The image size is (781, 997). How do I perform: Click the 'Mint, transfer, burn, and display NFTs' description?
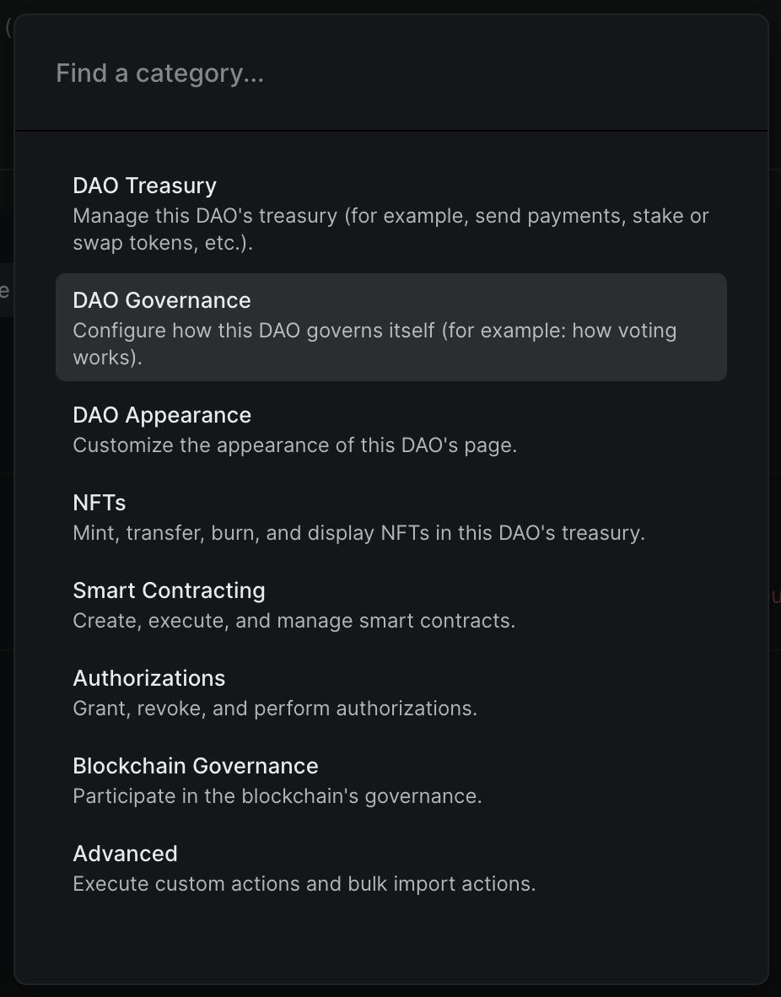[x=358, y=533]
